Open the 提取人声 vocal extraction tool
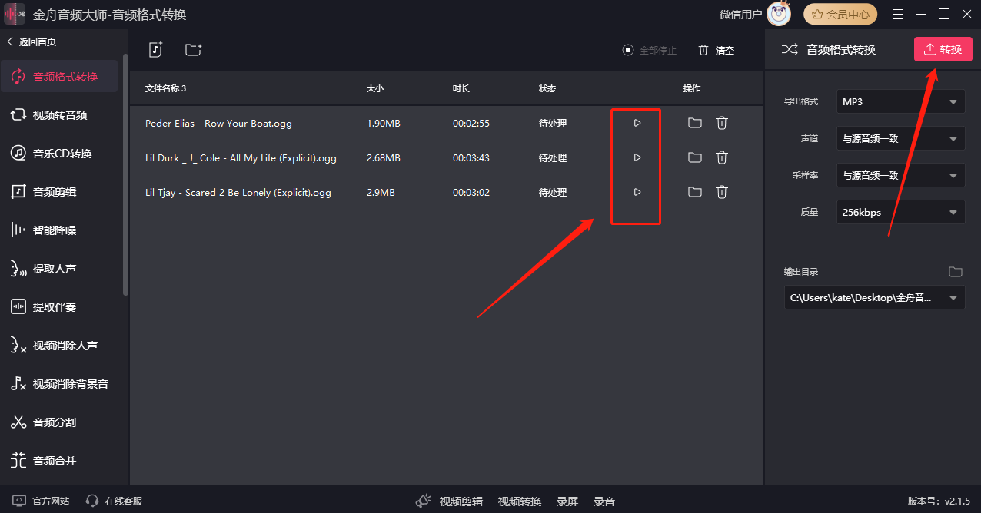Image resolution: width=981 pixels, height=513 pixels. 59,268
